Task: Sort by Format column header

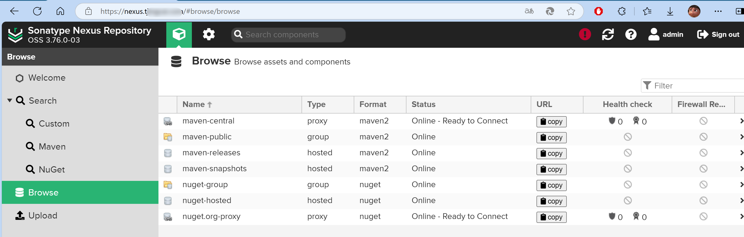Action: tap(380, 104)
